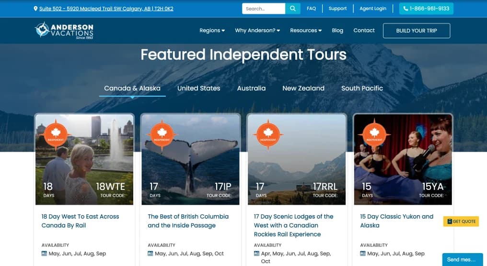This screenshot has height=266, width=487.
Task: Click availability text starting with Apr, May
Action: coord(296,257)
